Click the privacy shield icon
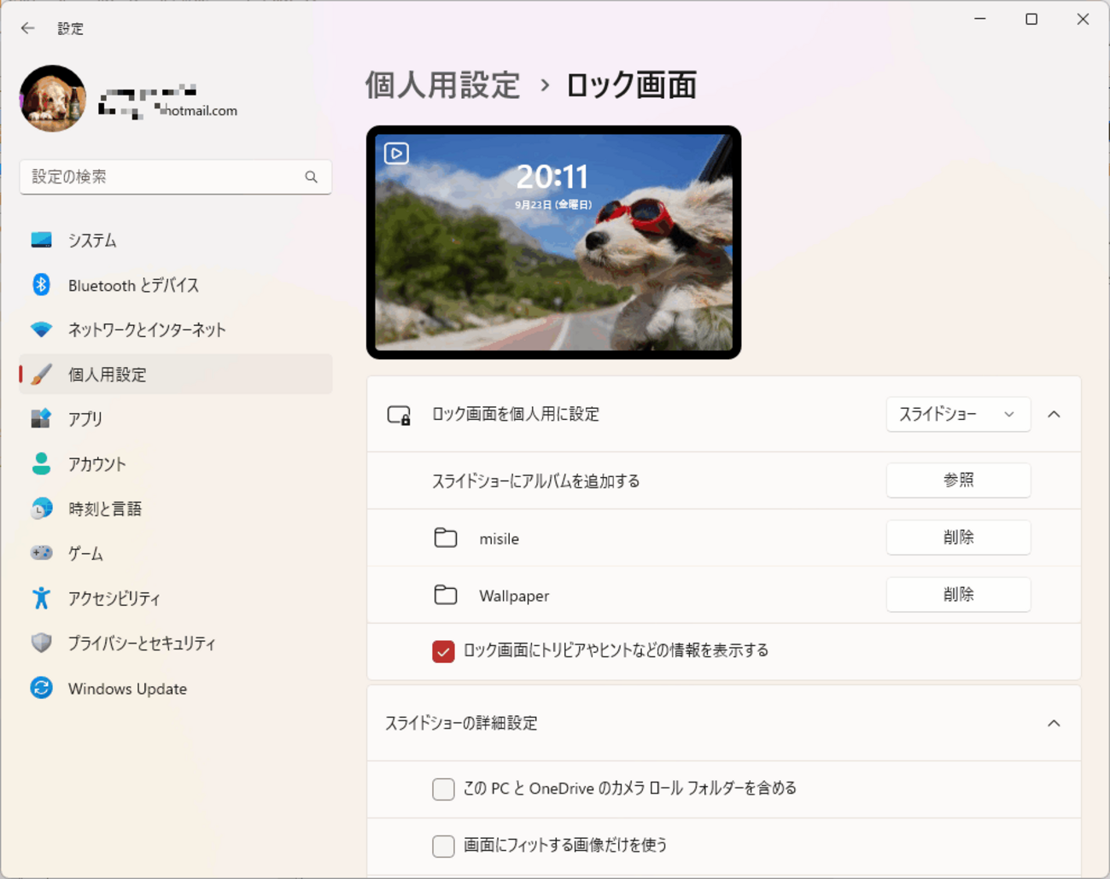 click(41, 643)
